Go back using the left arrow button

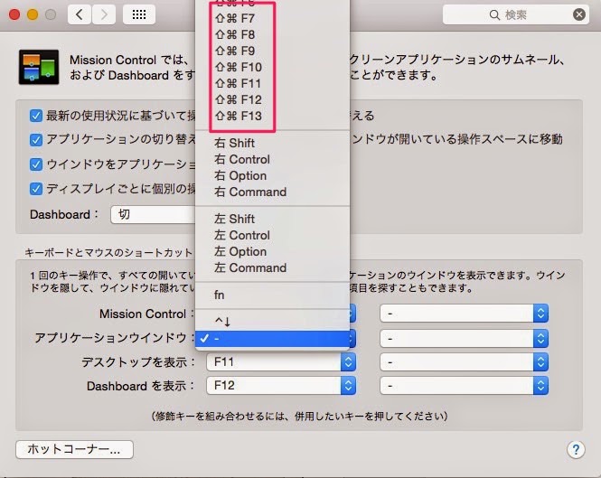coord(80,14)
